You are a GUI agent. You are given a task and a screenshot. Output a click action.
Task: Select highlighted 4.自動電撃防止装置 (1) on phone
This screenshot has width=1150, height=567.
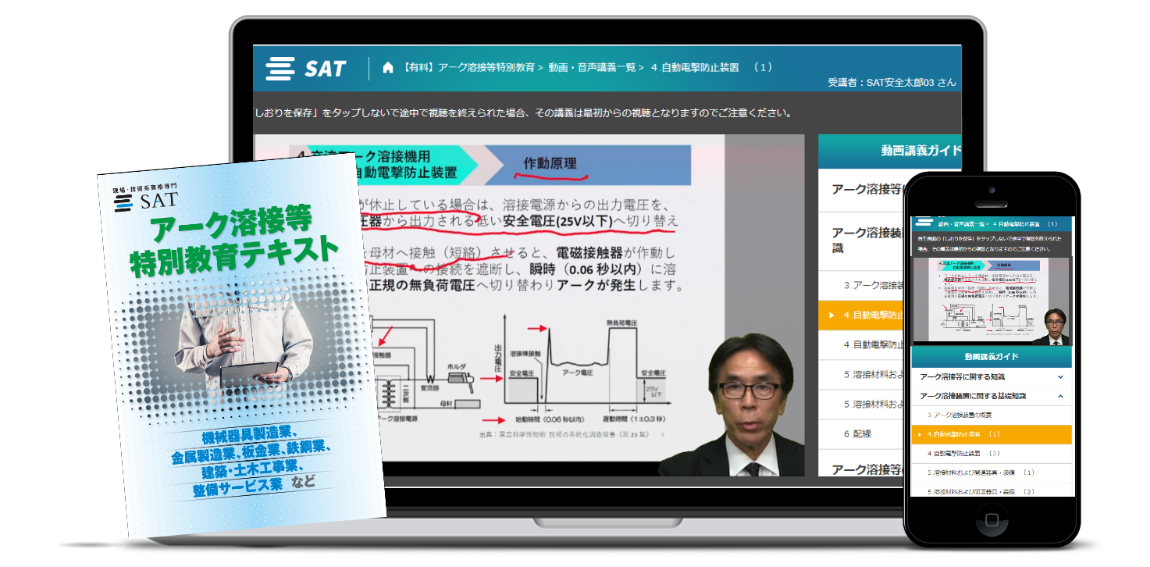992,434
